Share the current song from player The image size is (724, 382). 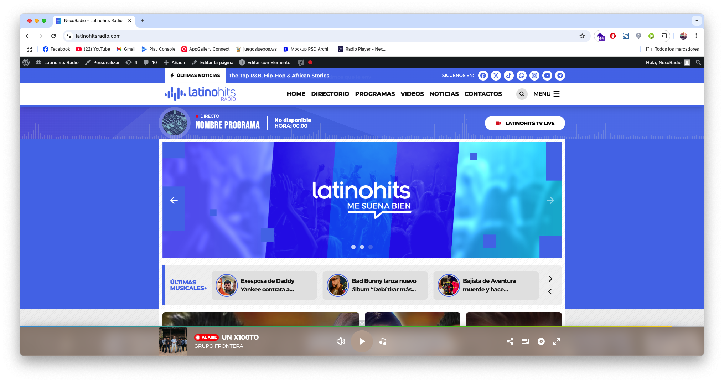click(510, 341)
